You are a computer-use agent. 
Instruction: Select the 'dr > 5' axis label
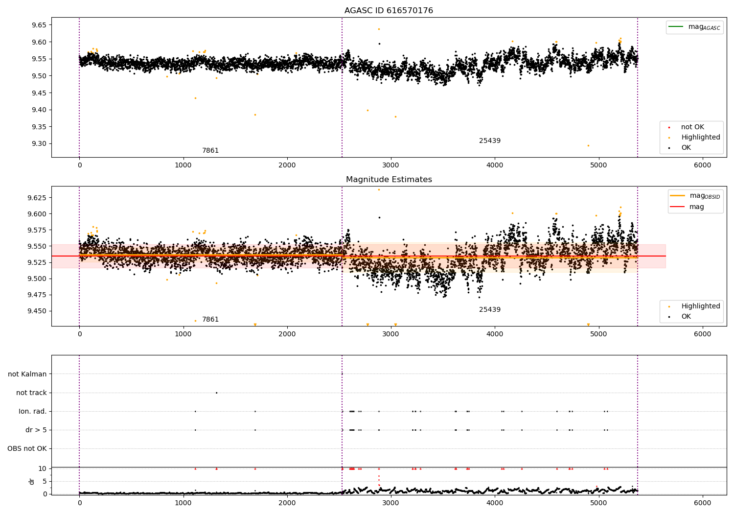coord(36,430)
